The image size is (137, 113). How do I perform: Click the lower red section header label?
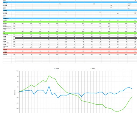(x=5, y=53)
